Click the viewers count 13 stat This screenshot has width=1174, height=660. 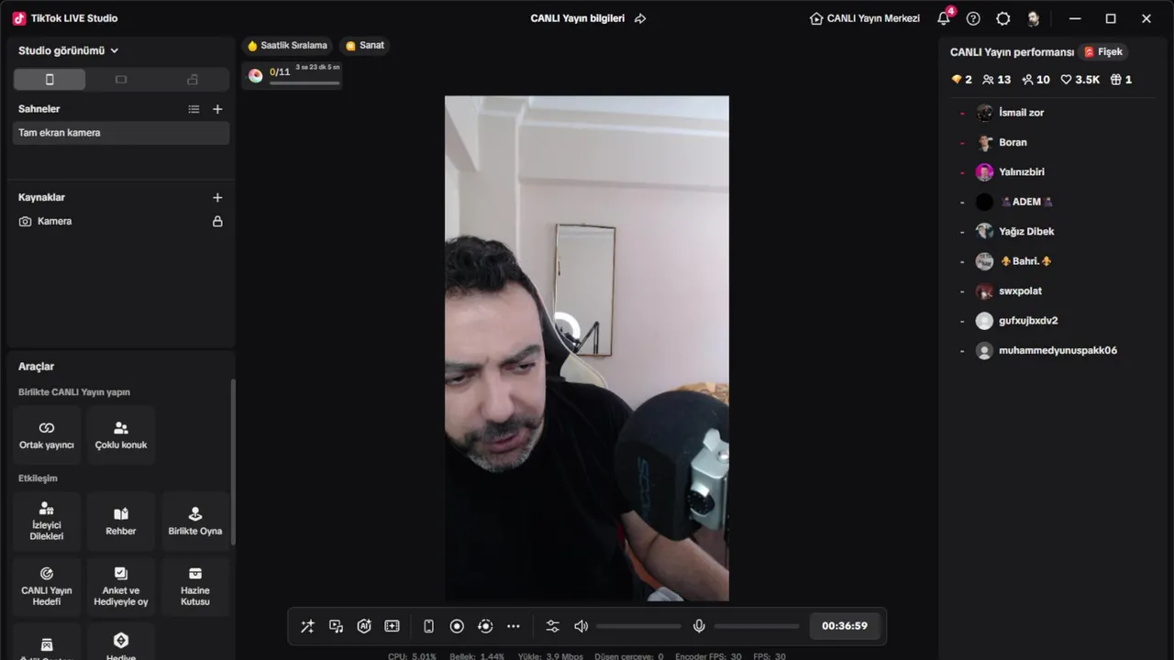996,80
